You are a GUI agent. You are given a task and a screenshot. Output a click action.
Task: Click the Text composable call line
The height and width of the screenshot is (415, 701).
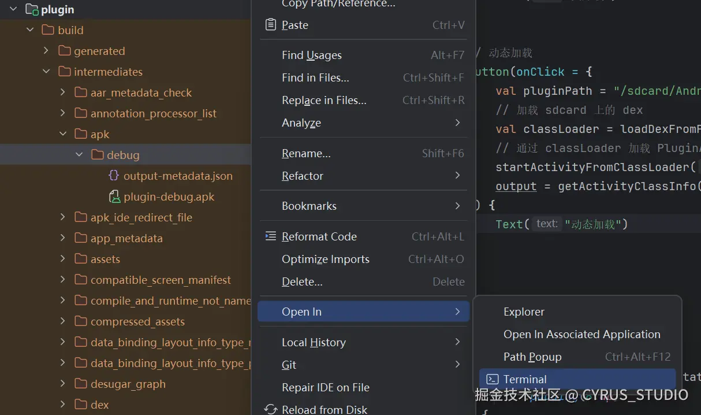pos(561,224)
